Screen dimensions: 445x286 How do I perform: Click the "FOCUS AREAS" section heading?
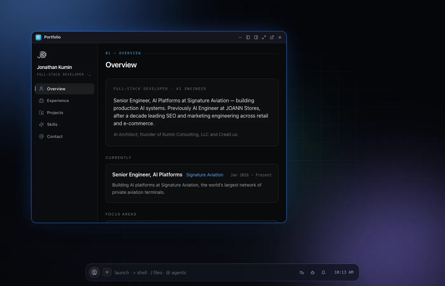click(x=121, y=214)
